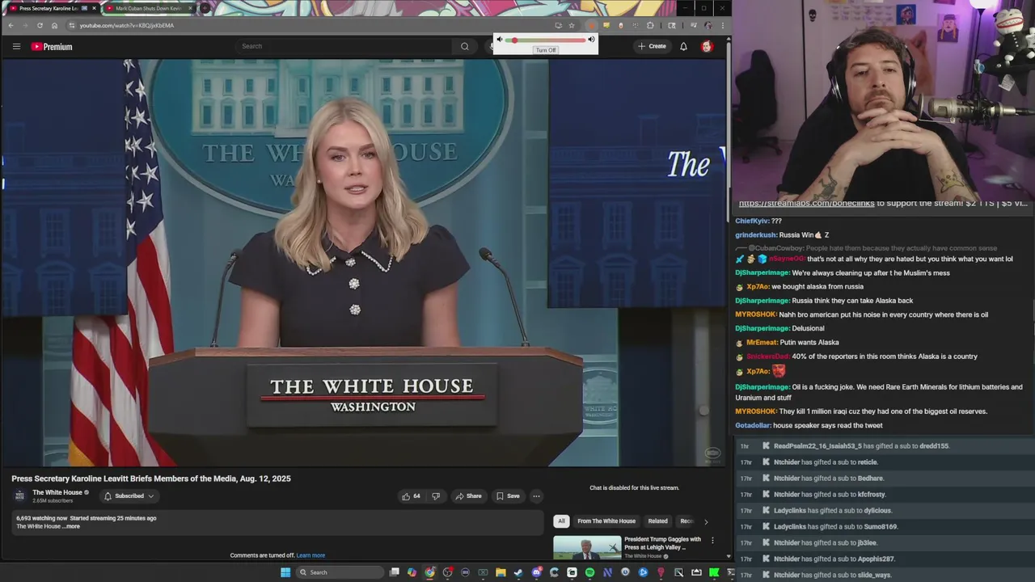
Task: Open the Windows Start menu
Action: 285,572
